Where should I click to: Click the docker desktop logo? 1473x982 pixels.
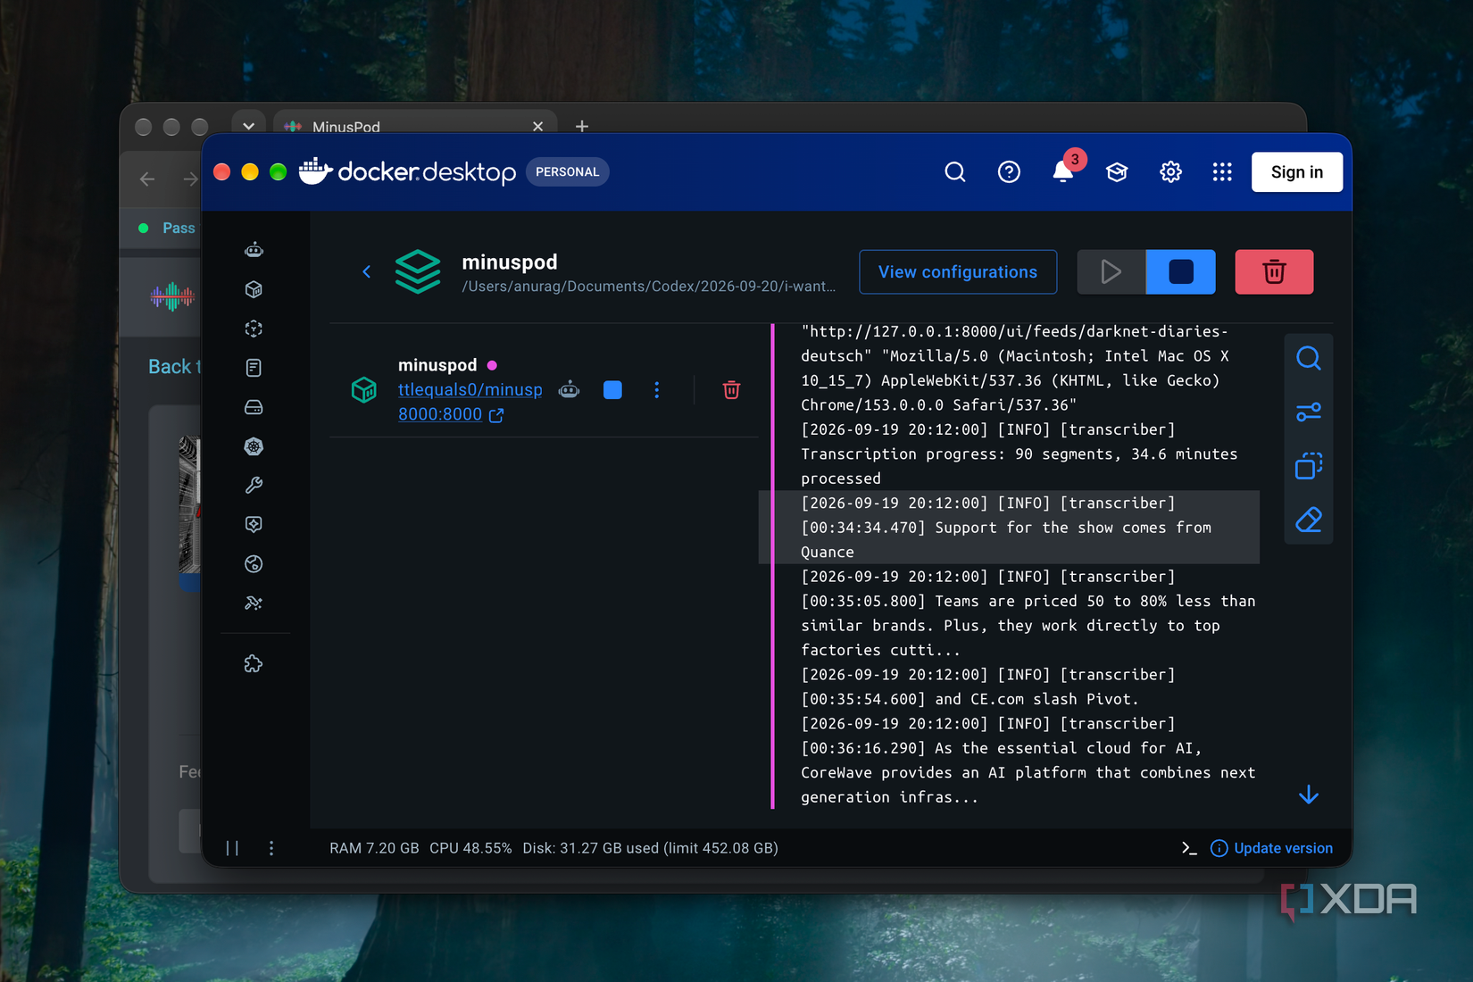coord(407,171)
